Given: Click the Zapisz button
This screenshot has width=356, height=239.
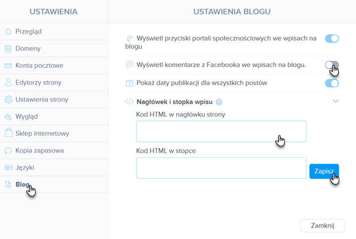Looking at the screenshot, I should pos(324,171).
